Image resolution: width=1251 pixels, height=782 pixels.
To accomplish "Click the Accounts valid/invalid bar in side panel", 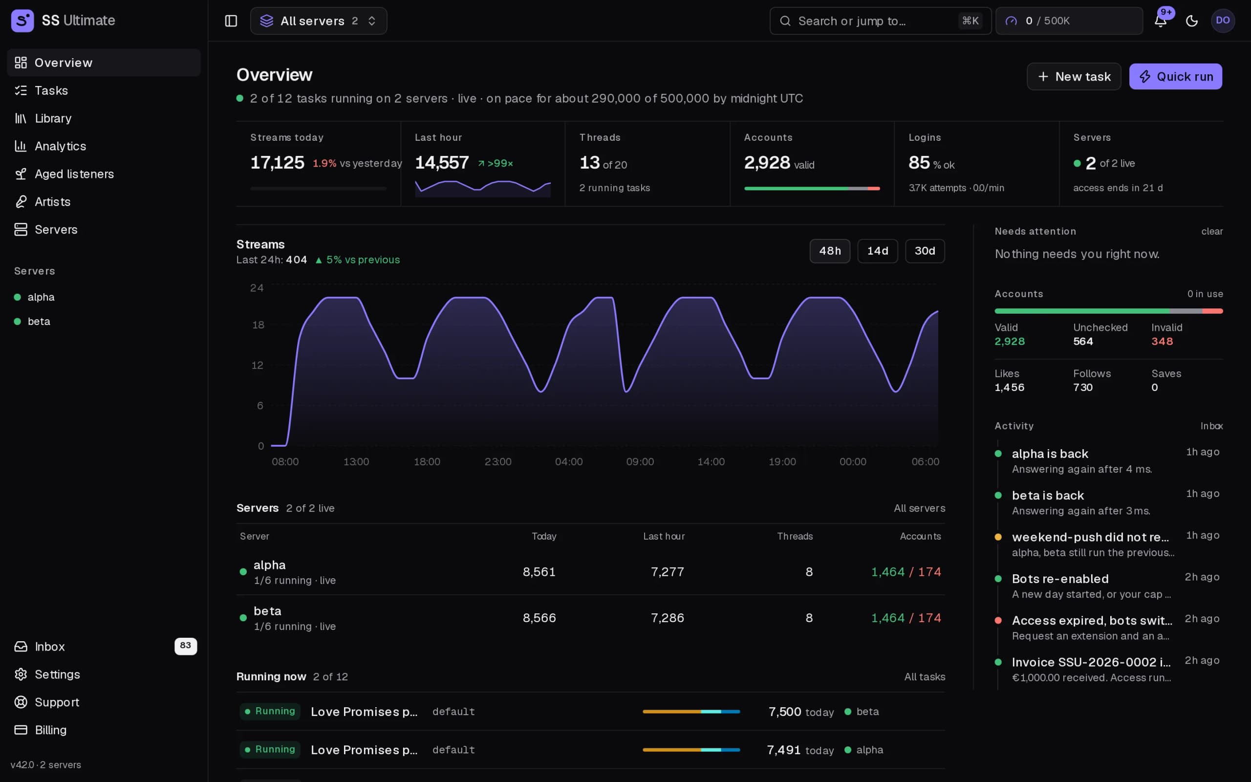I will point(1108,311).
